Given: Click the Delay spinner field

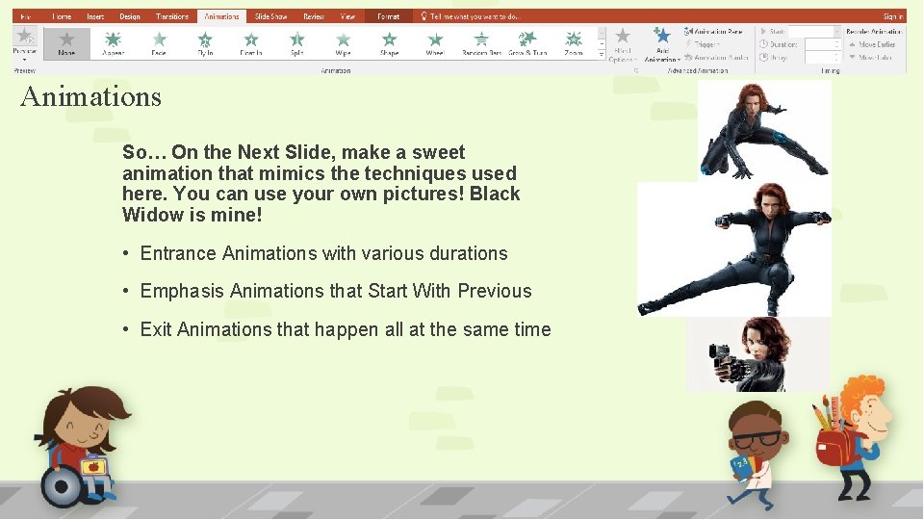Looking at the screenshot, I should click(x=823, y=57).
